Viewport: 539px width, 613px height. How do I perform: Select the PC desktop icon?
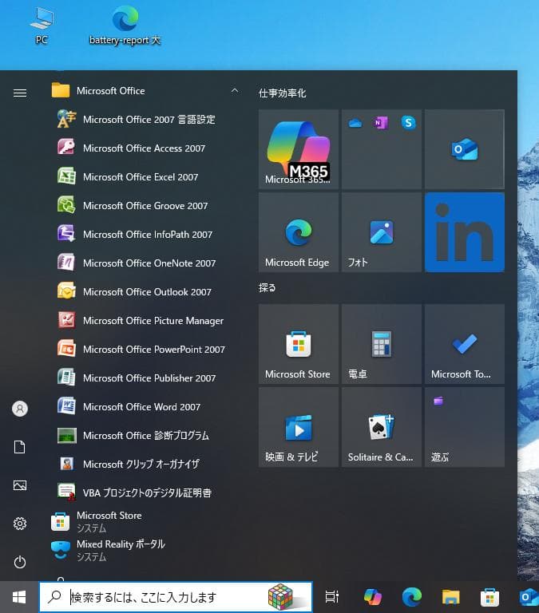[x=42, y=26]
